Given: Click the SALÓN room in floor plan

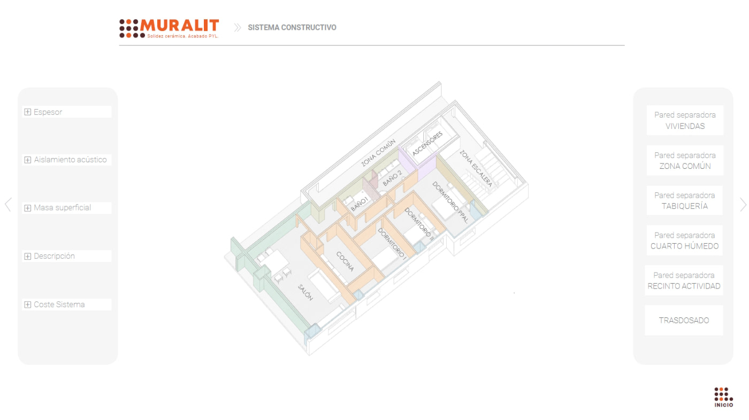Looking at the screenshot, I should [x=305, y=292].
